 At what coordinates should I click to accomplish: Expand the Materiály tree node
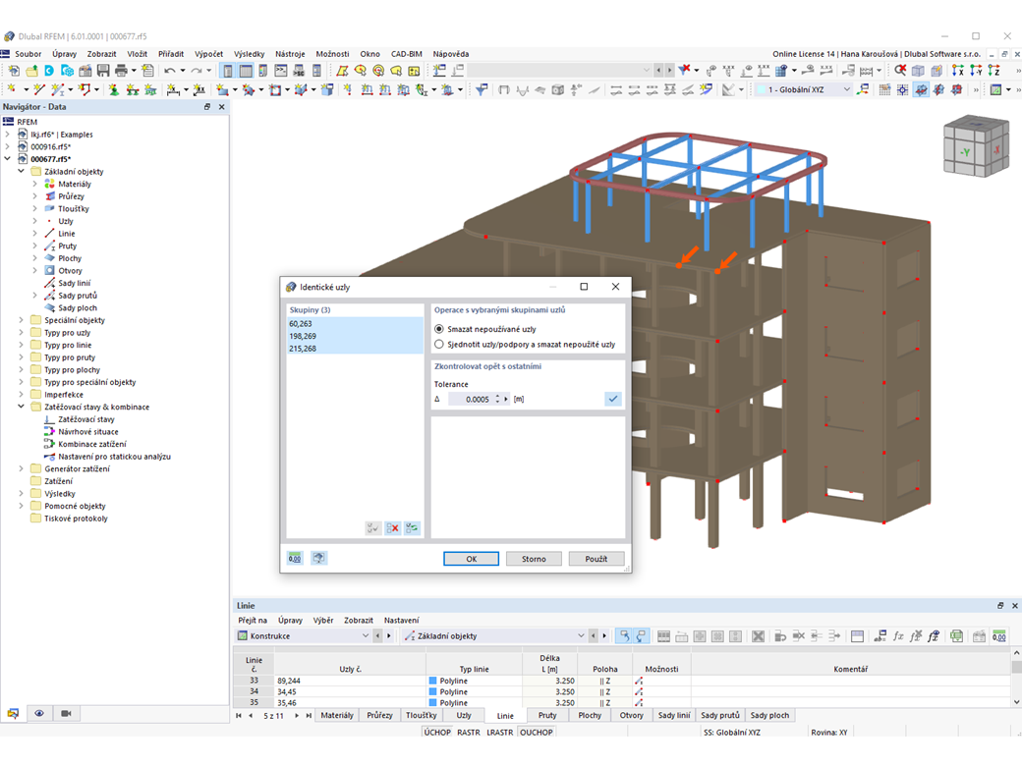point(34,184)
